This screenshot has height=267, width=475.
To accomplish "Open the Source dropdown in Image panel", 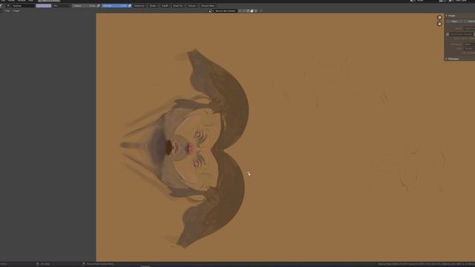I will [x=470, y=28].
